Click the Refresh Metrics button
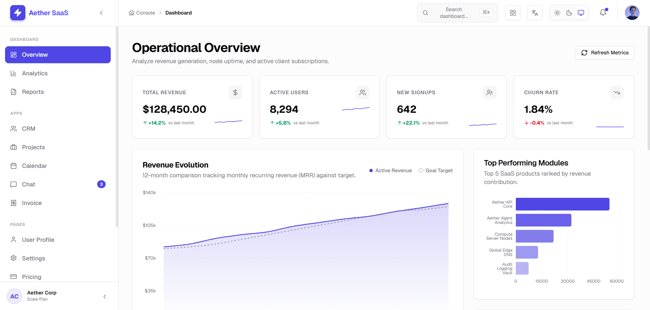The image size is (650, 310). click(x=605, y=53)
